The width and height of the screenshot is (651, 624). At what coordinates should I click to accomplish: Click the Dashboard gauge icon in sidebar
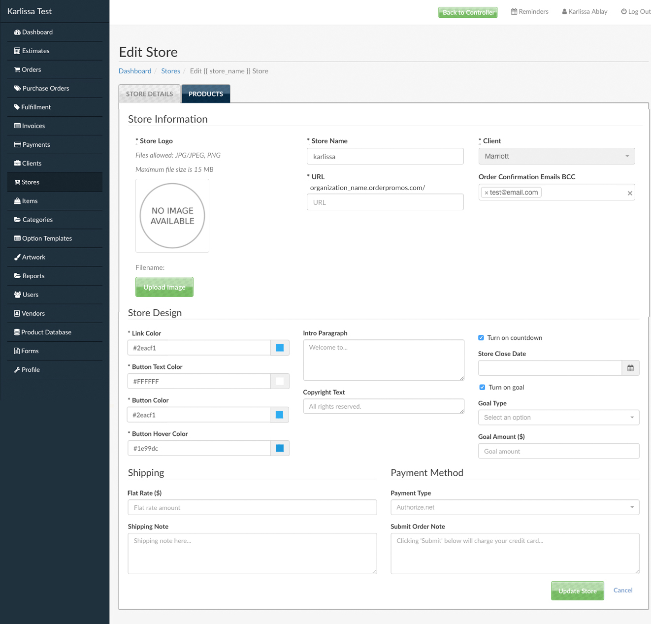pos(17,33)
